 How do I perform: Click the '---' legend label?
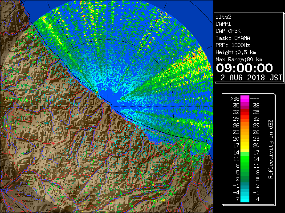[255, 99]
